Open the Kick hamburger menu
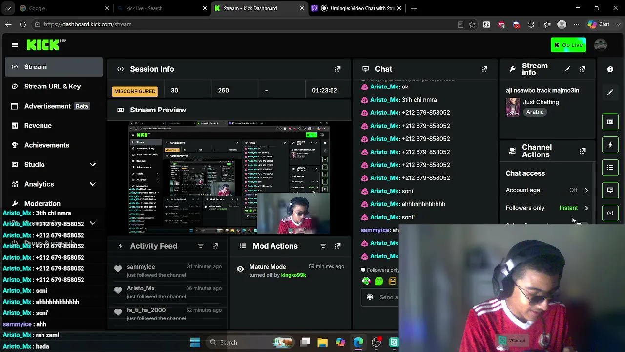625x352 pixels. click(15, 45)
